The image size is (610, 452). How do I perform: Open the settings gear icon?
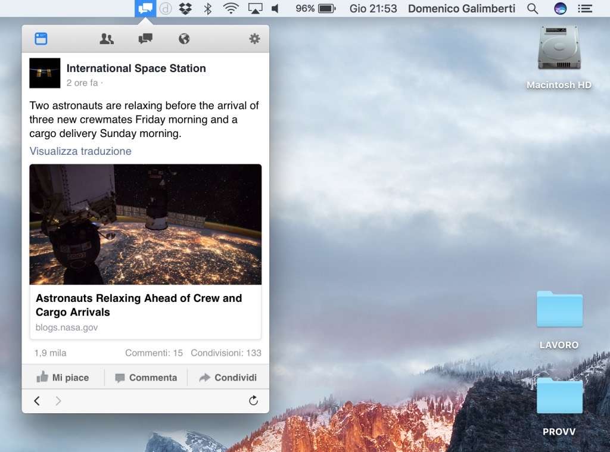pos(254,39)
